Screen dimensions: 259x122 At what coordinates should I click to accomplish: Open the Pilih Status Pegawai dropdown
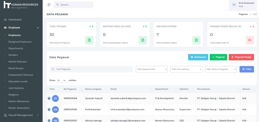click(221, 69)
